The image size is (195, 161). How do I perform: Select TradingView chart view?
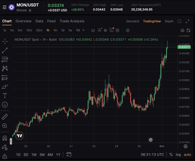tap(152, 21)
